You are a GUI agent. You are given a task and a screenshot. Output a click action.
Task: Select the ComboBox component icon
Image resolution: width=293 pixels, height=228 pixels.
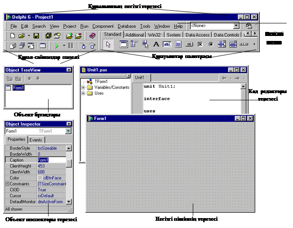click(233, 45)
